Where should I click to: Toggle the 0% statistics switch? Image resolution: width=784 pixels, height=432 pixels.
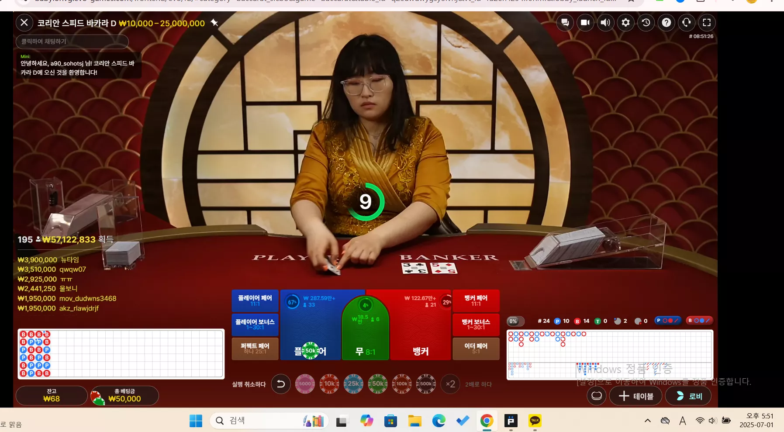515,321
